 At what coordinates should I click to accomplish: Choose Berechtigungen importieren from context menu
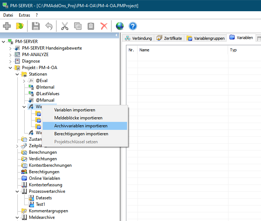85,134
